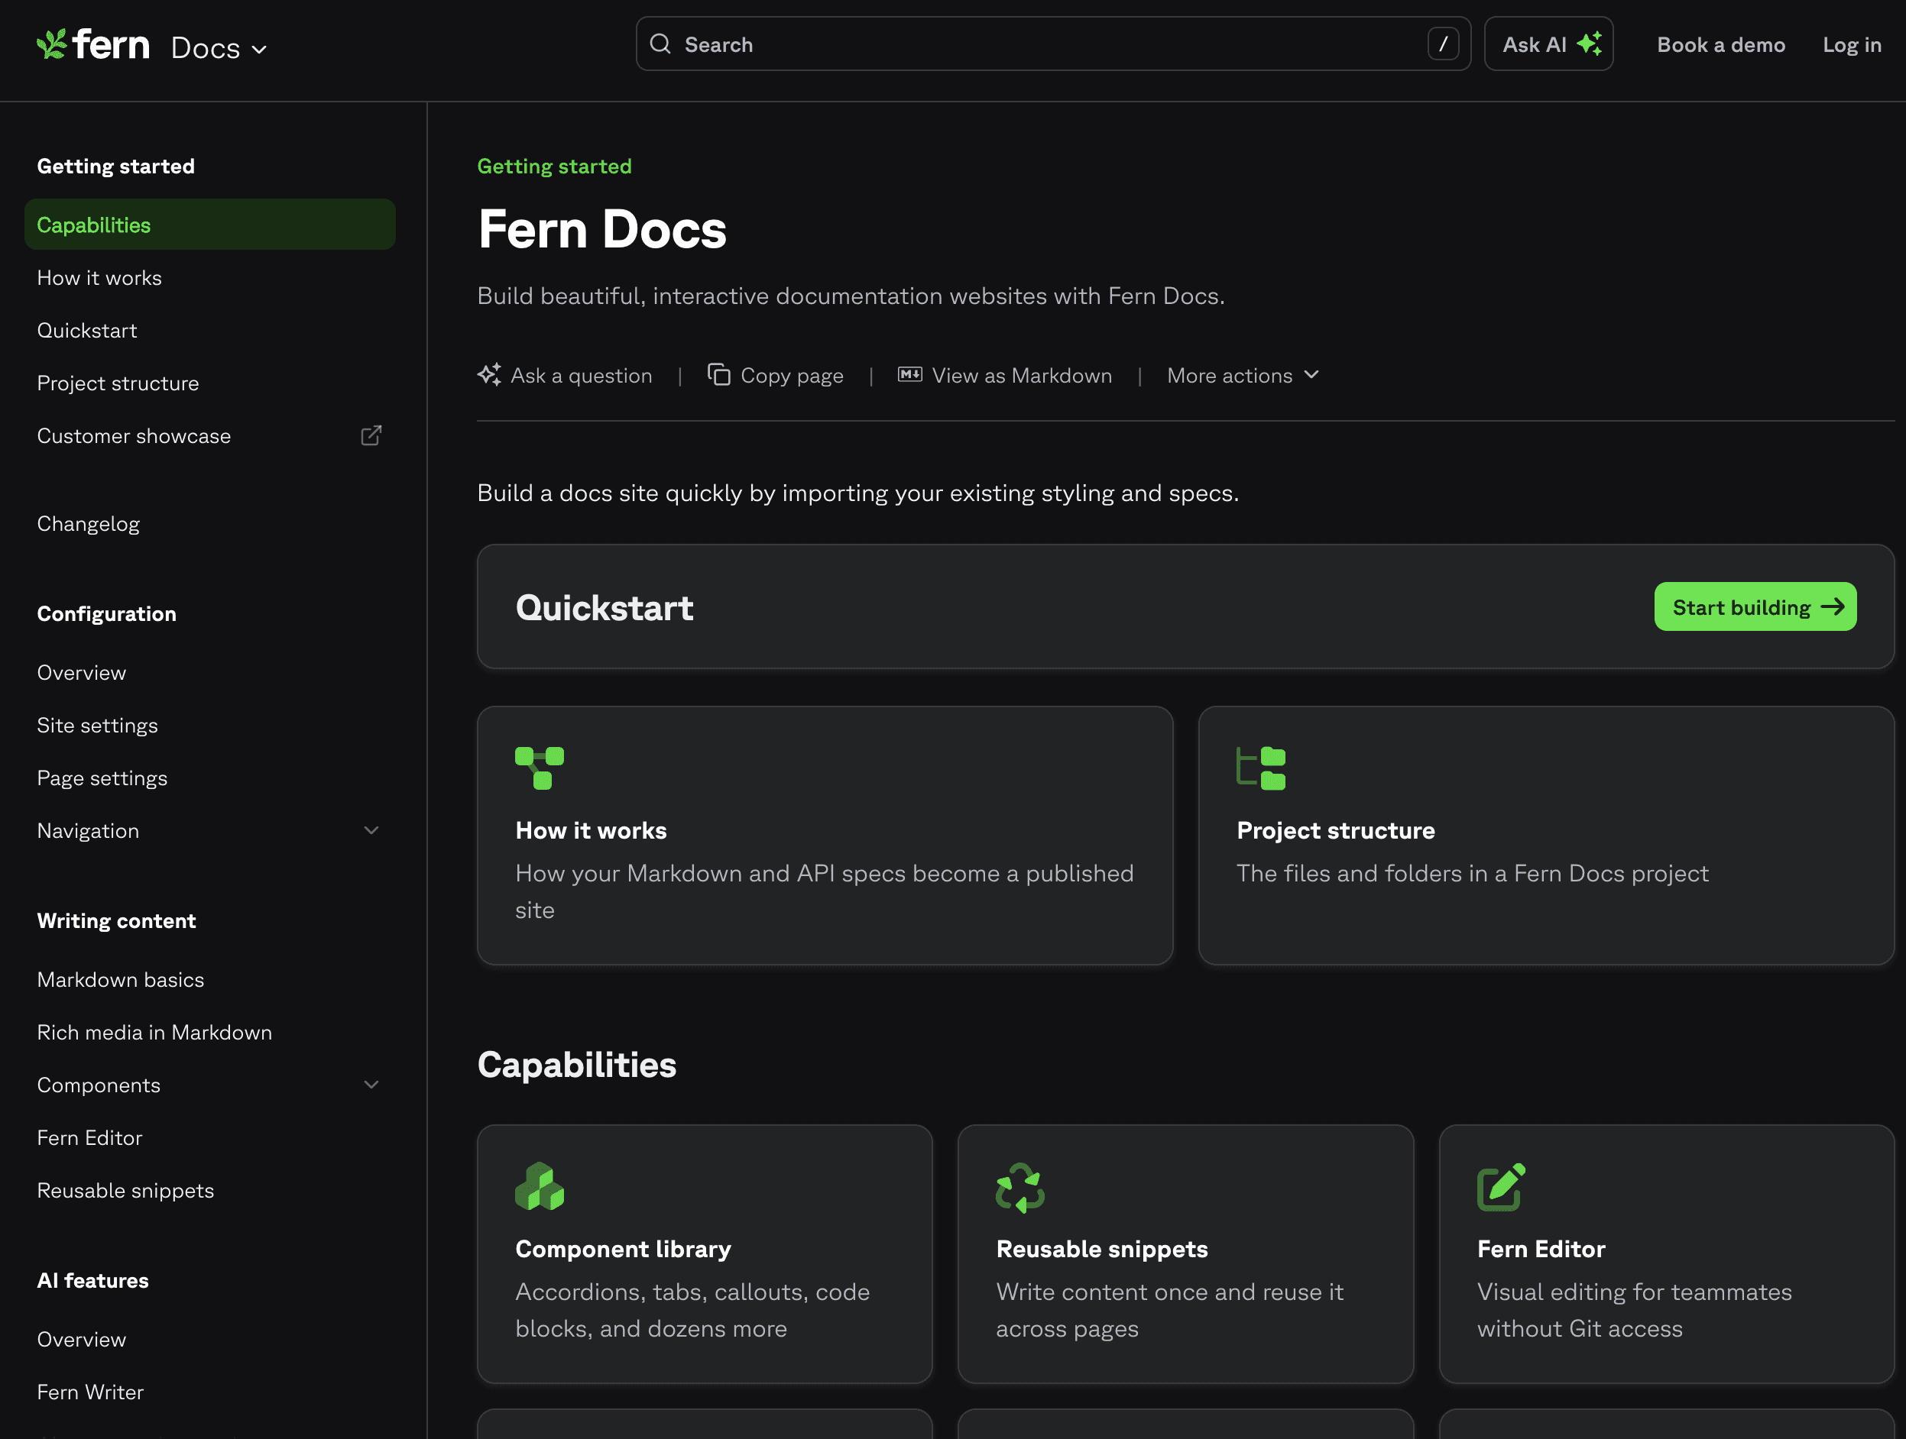Click the Fern Editor pencil icon

[x=1502, y=1187]
